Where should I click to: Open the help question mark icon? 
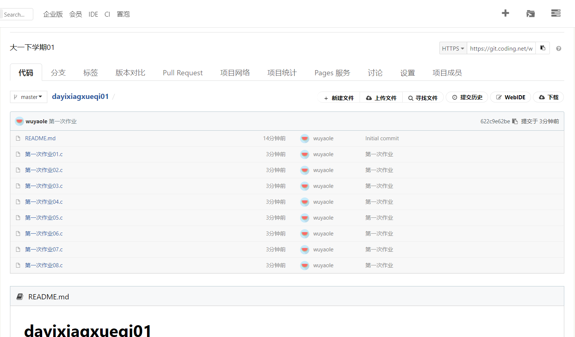click(559, 48)
